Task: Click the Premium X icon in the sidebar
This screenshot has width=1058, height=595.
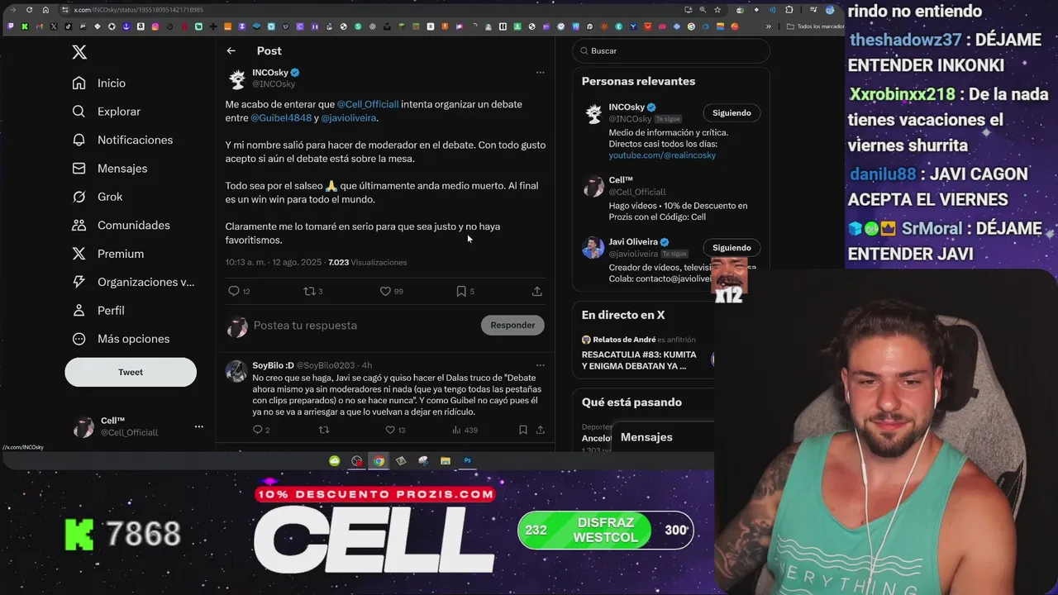Action: click(79, 254)
